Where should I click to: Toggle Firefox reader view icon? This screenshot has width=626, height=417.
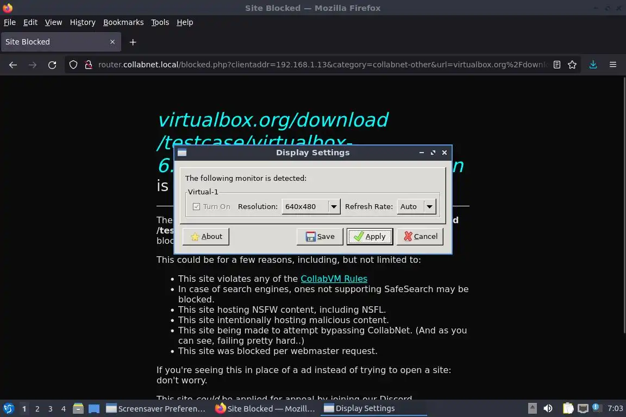point(556,65)
